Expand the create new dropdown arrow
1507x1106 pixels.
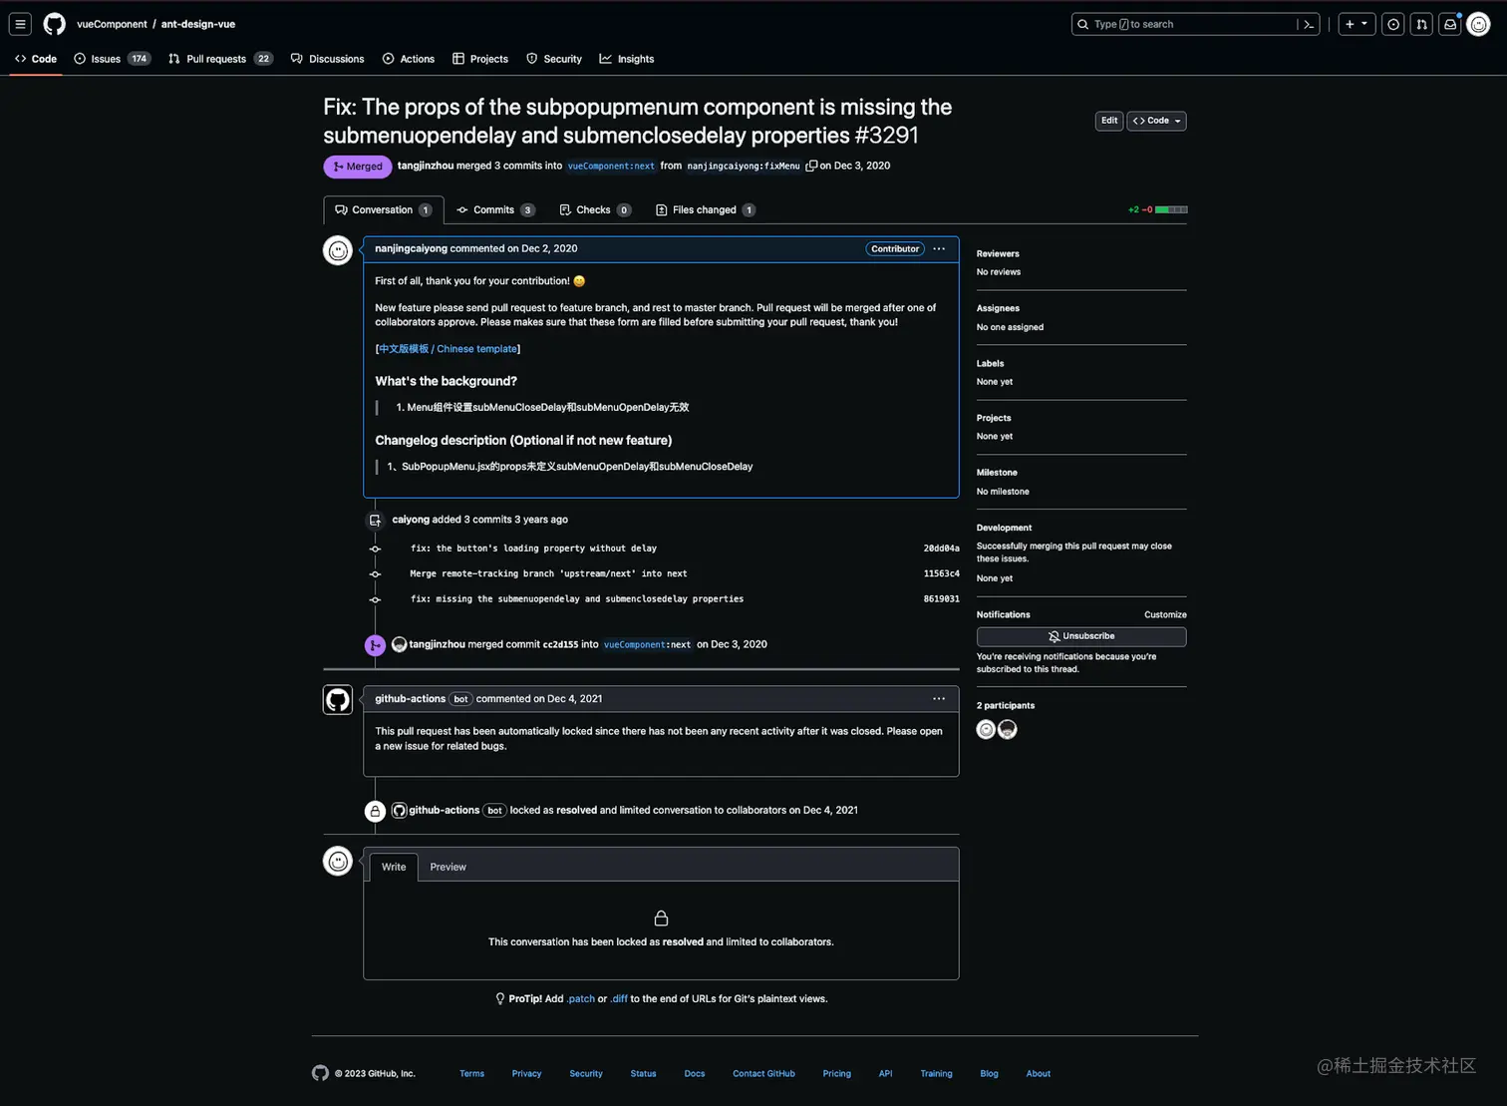tap(1364, 24)
